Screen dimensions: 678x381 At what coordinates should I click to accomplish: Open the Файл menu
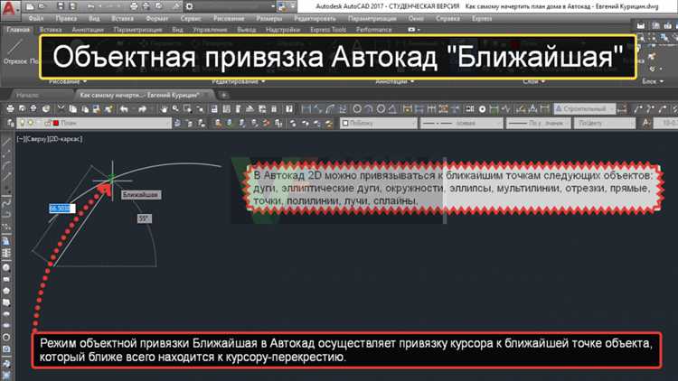(x=36, y=19)
